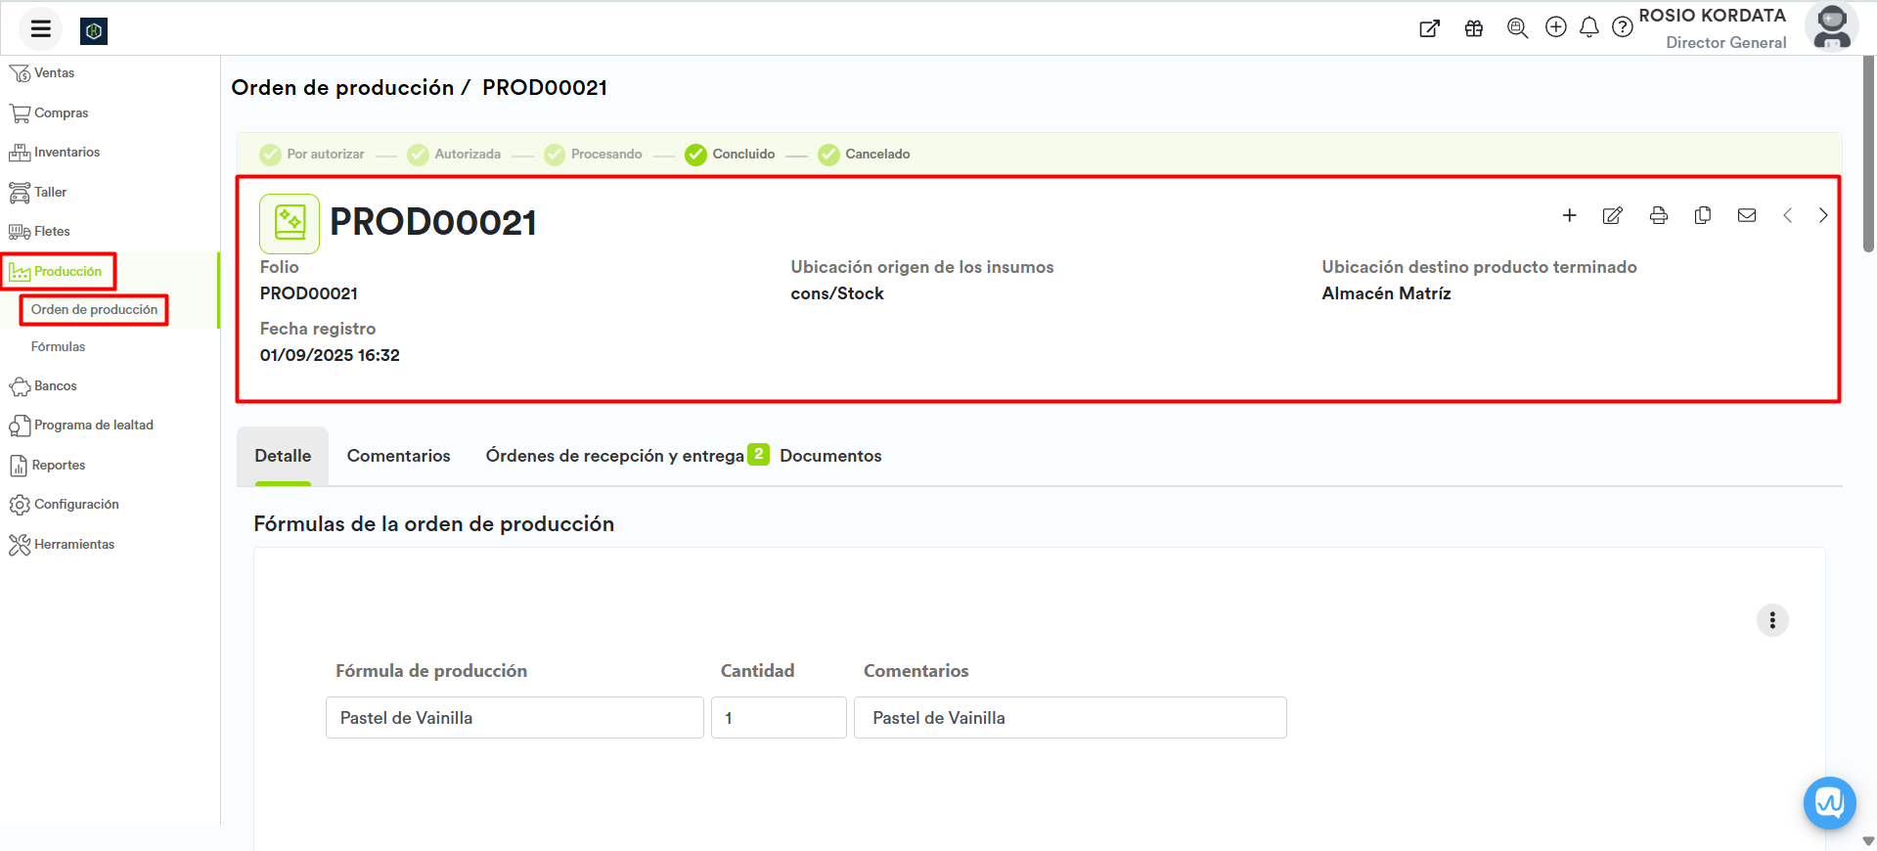This screenshot has height=851, width=1877.
Task: Click the Concluido status step
Action: [730, 155]
